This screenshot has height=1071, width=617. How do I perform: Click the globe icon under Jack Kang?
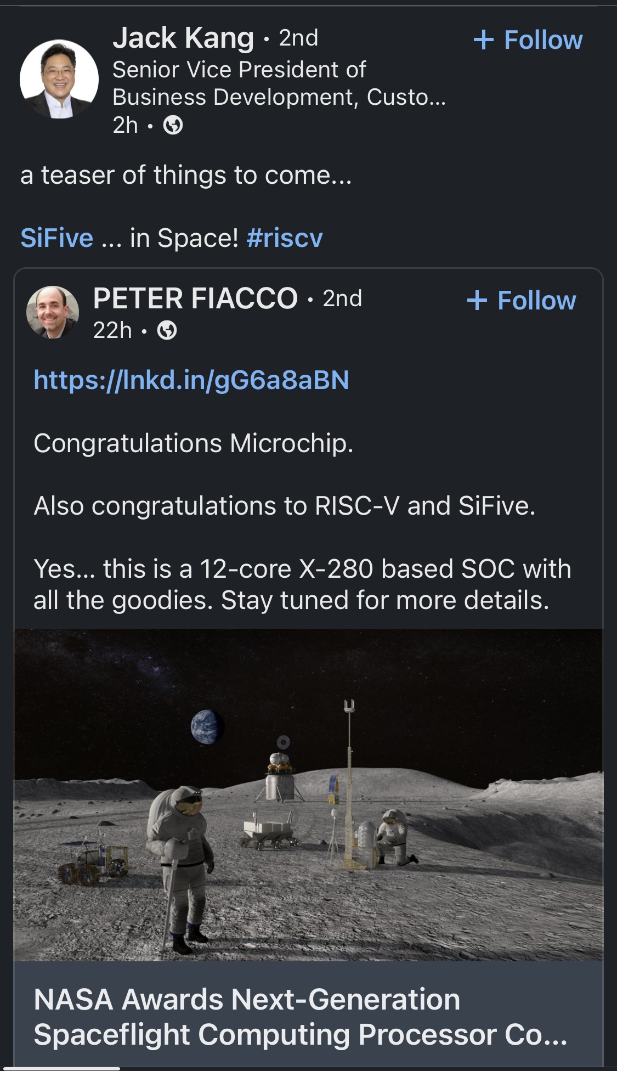click(173, 126)
